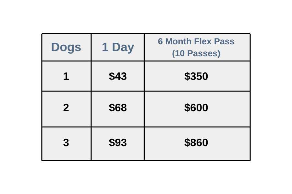This screenshot has height=194, width=292.
Task: Select the 1 Day column header
Action: (x=118, y=47)
